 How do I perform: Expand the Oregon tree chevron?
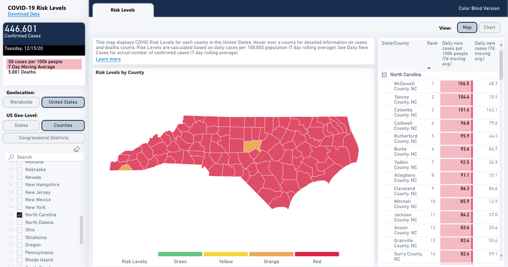pyautogui.click(x=11, y=245)
